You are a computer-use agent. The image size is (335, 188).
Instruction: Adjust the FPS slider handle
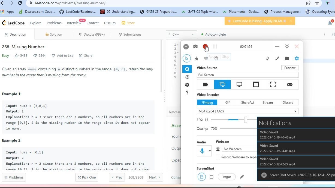246,120
